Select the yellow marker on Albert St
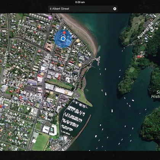Viewport: 160px width, 160px height. coord(42,74)
